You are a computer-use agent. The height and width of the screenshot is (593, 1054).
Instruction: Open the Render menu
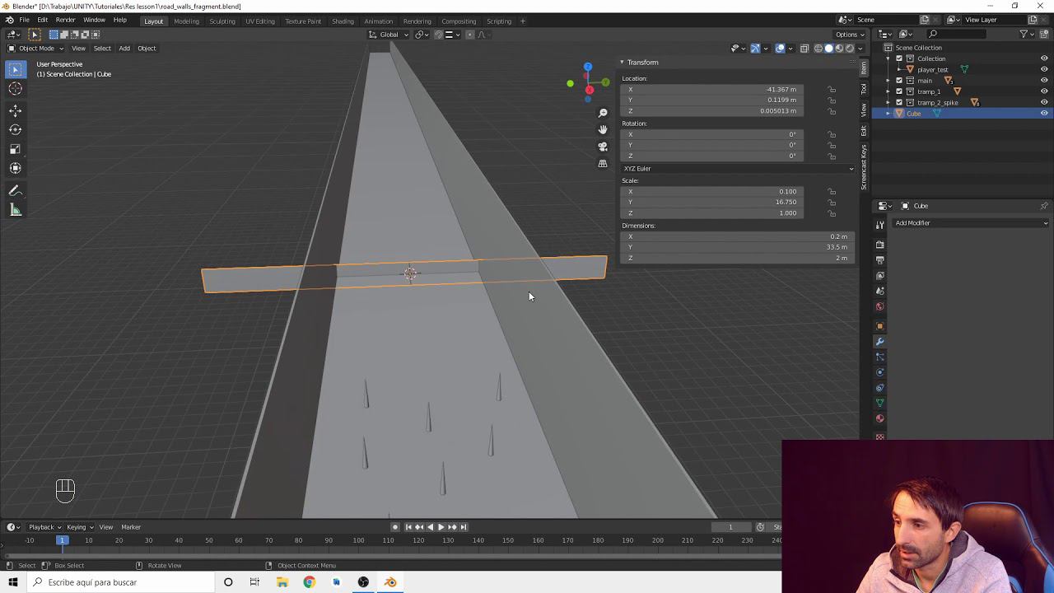tap(65, 20)
